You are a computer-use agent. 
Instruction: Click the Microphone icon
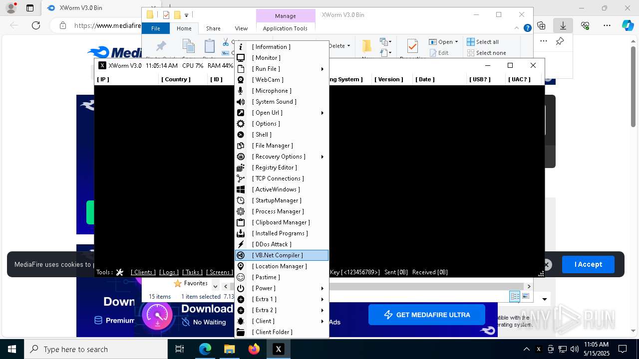coord(241,91)
